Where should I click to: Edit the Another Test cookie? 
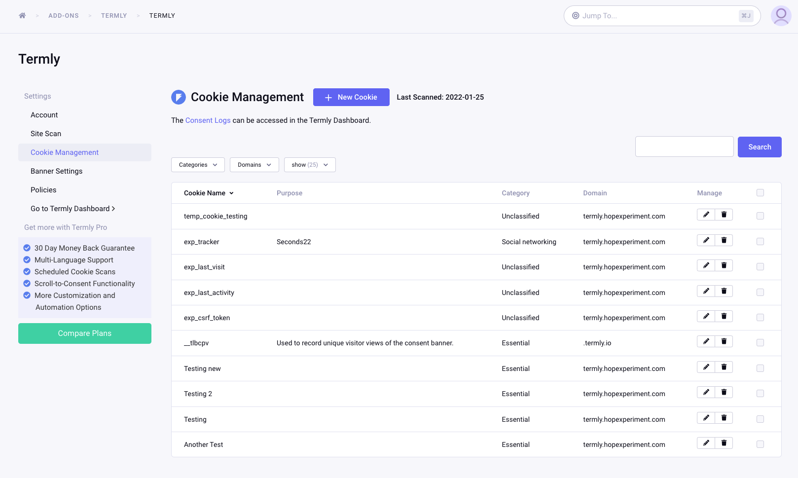[x=706, y=443]
